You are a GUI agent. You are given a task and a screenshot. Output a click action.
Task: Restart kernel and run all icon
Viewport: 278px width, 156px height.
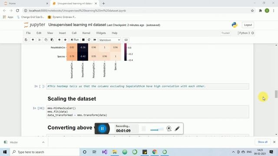95,40
